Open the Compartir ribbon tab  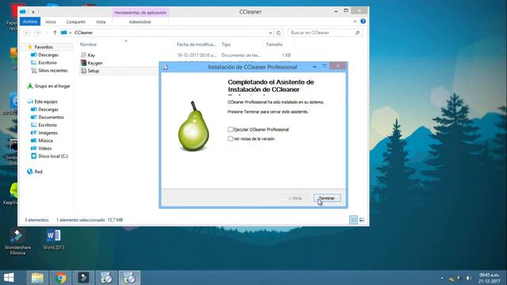(76, 22)
